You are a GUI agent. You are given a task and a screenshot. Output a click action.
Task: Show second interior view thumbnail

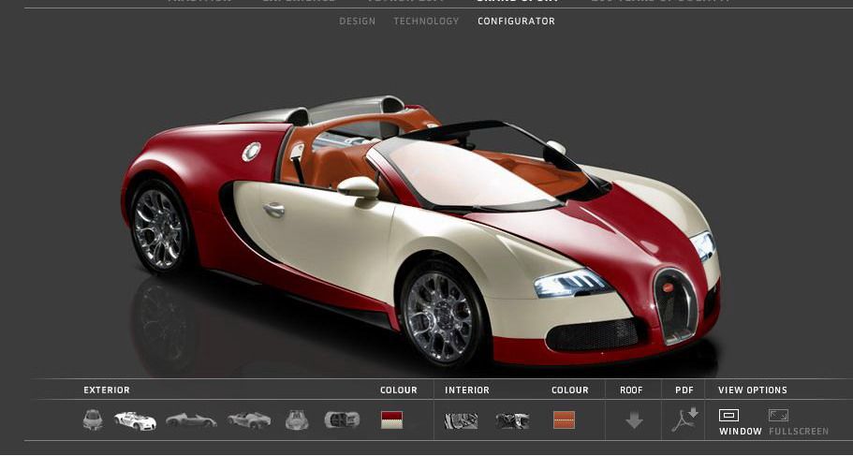512,420
